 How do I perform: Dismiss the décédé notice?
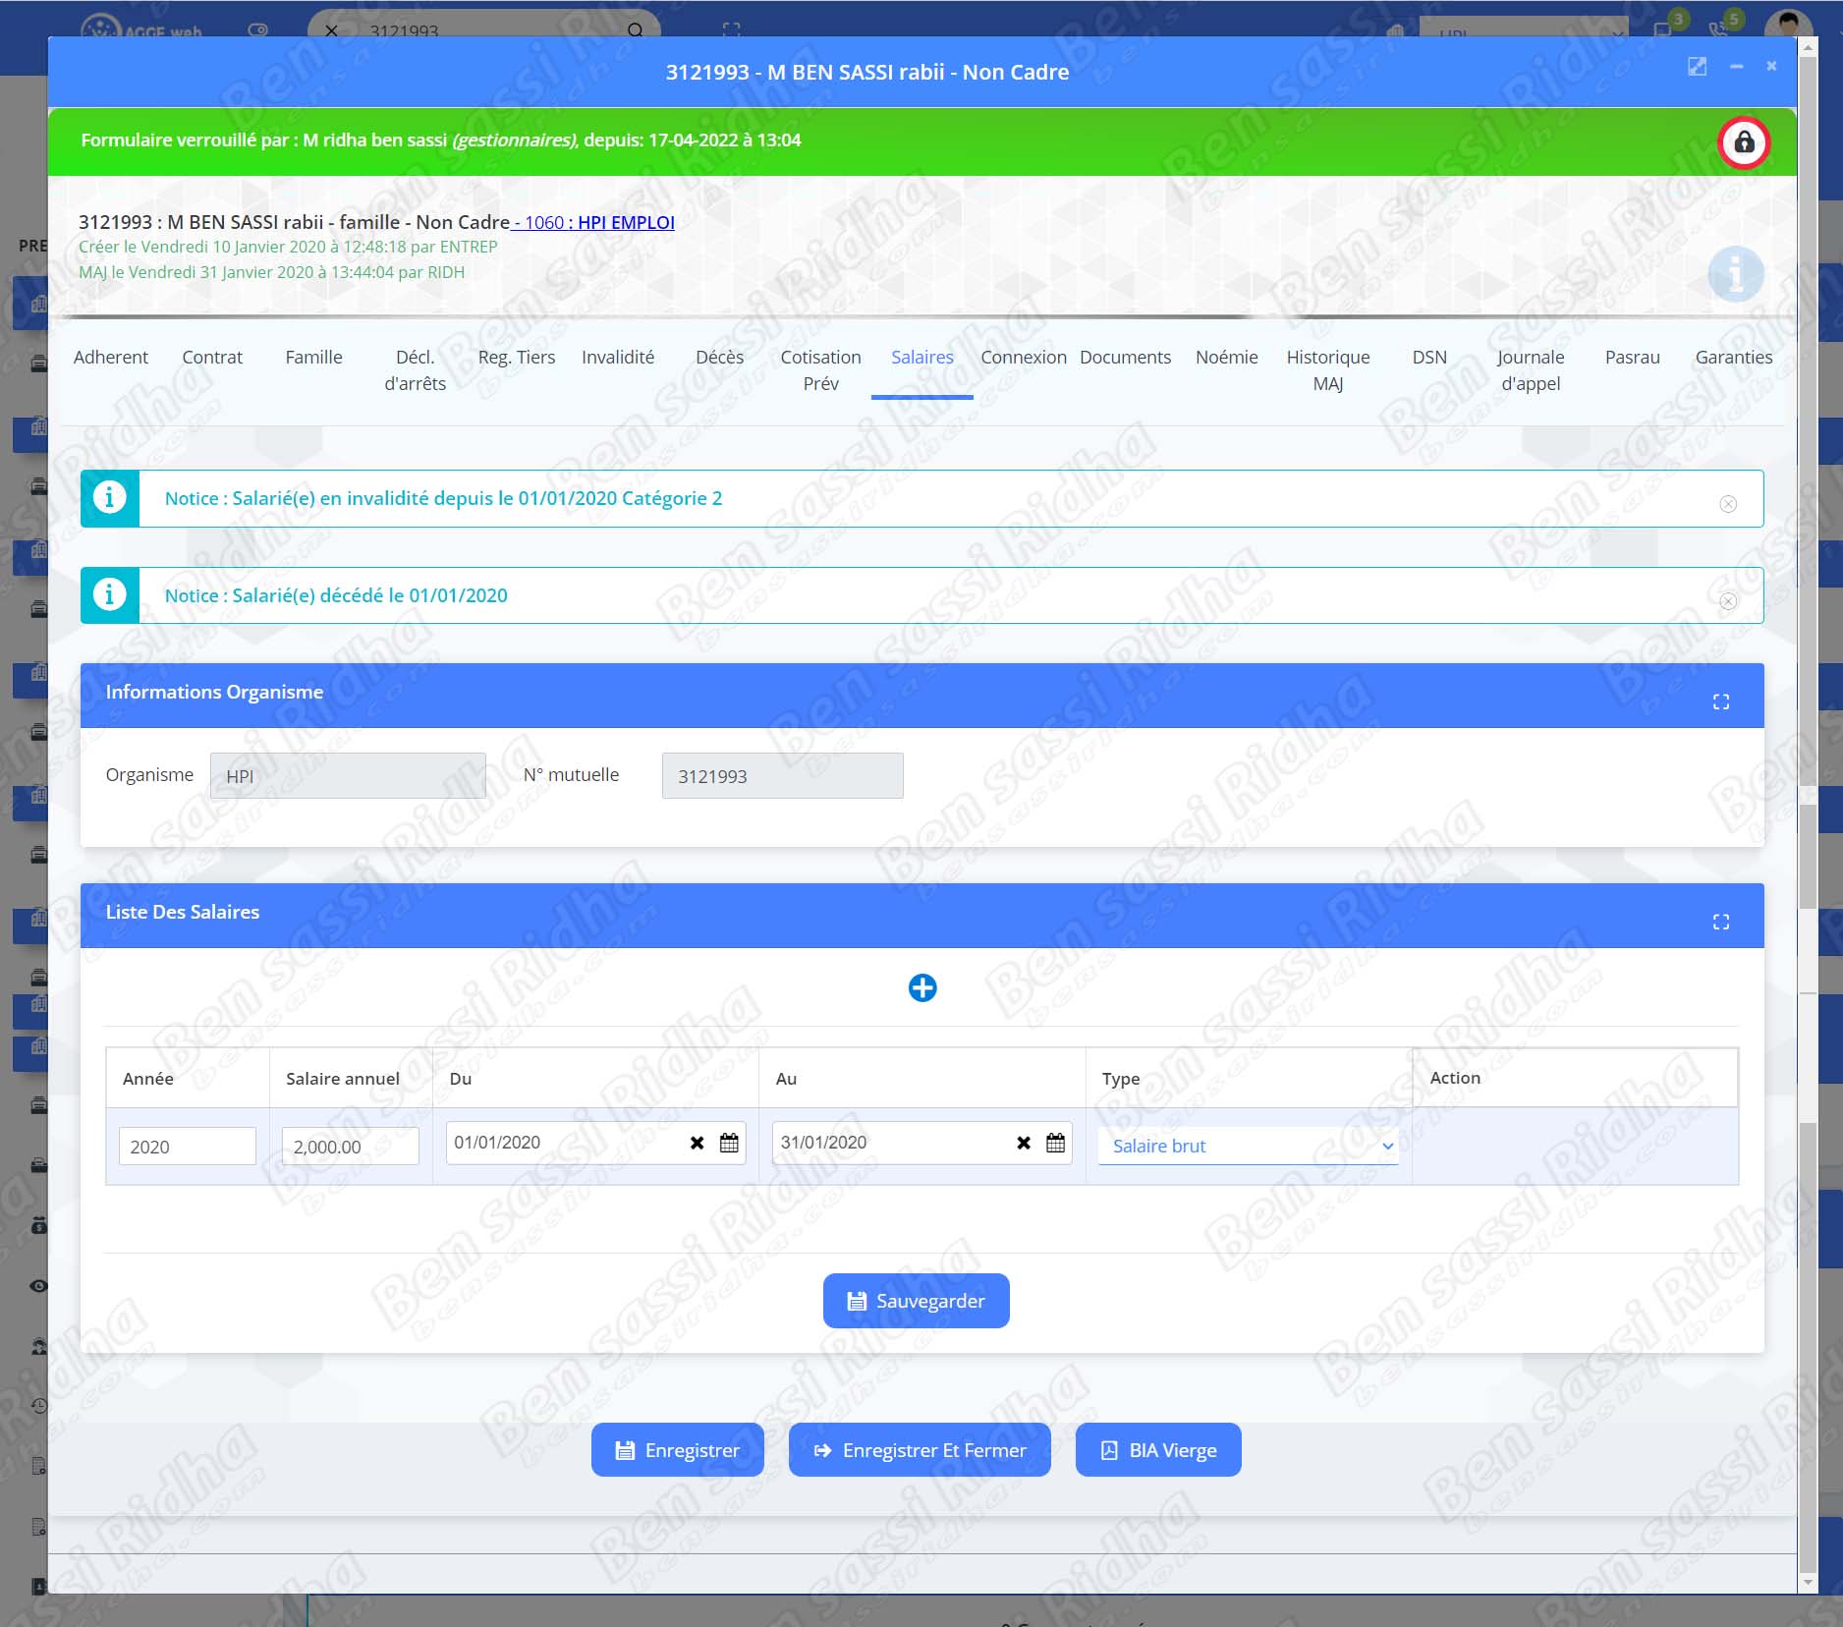click(1727, 601)
